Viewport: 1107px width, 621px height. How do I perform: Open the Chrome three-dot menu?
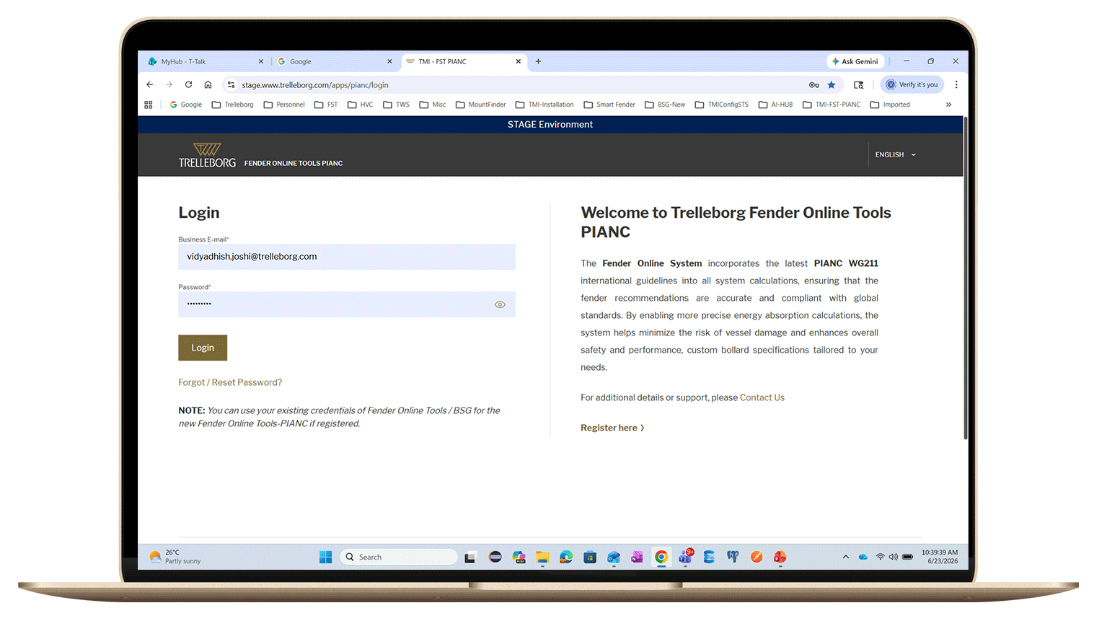click(956, 84)
